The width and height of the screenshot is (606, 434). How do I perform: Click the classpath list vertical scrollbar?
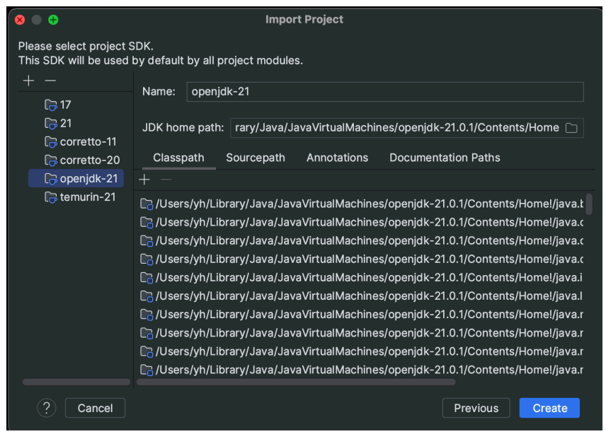[589, 204]
